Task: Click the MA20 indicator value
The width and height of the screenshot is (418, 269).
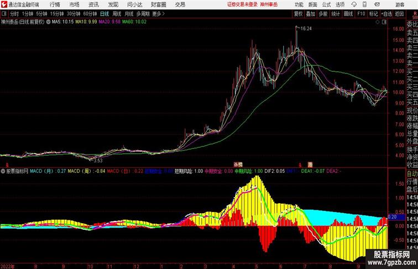Action: (109, 22)
